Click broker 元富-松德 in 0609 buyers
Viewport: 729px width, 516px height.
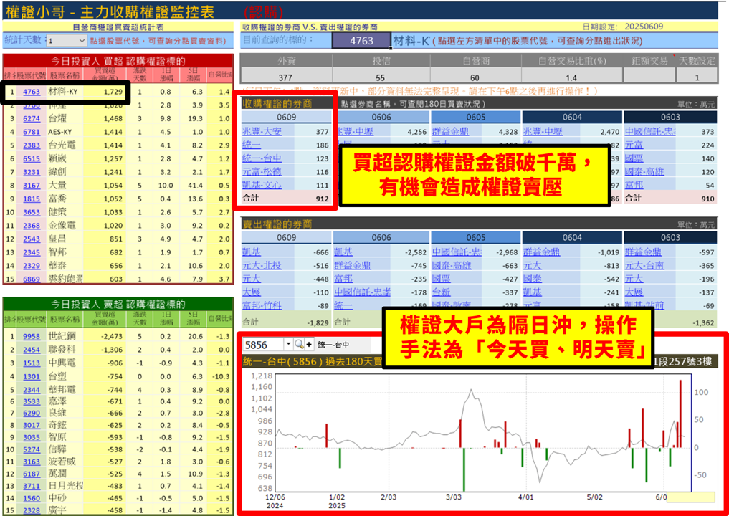(x=262, y=171)
